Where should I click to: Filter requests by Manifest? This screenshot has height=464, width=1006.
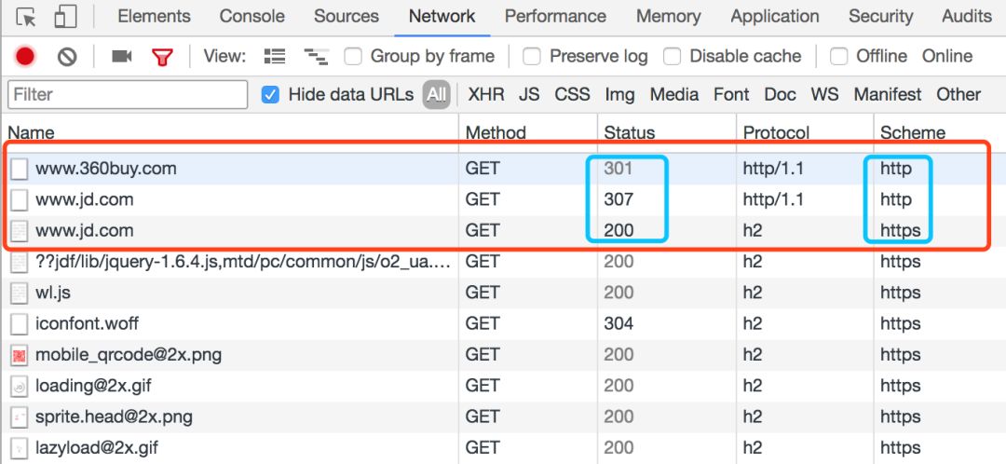(x=888, y=95)
